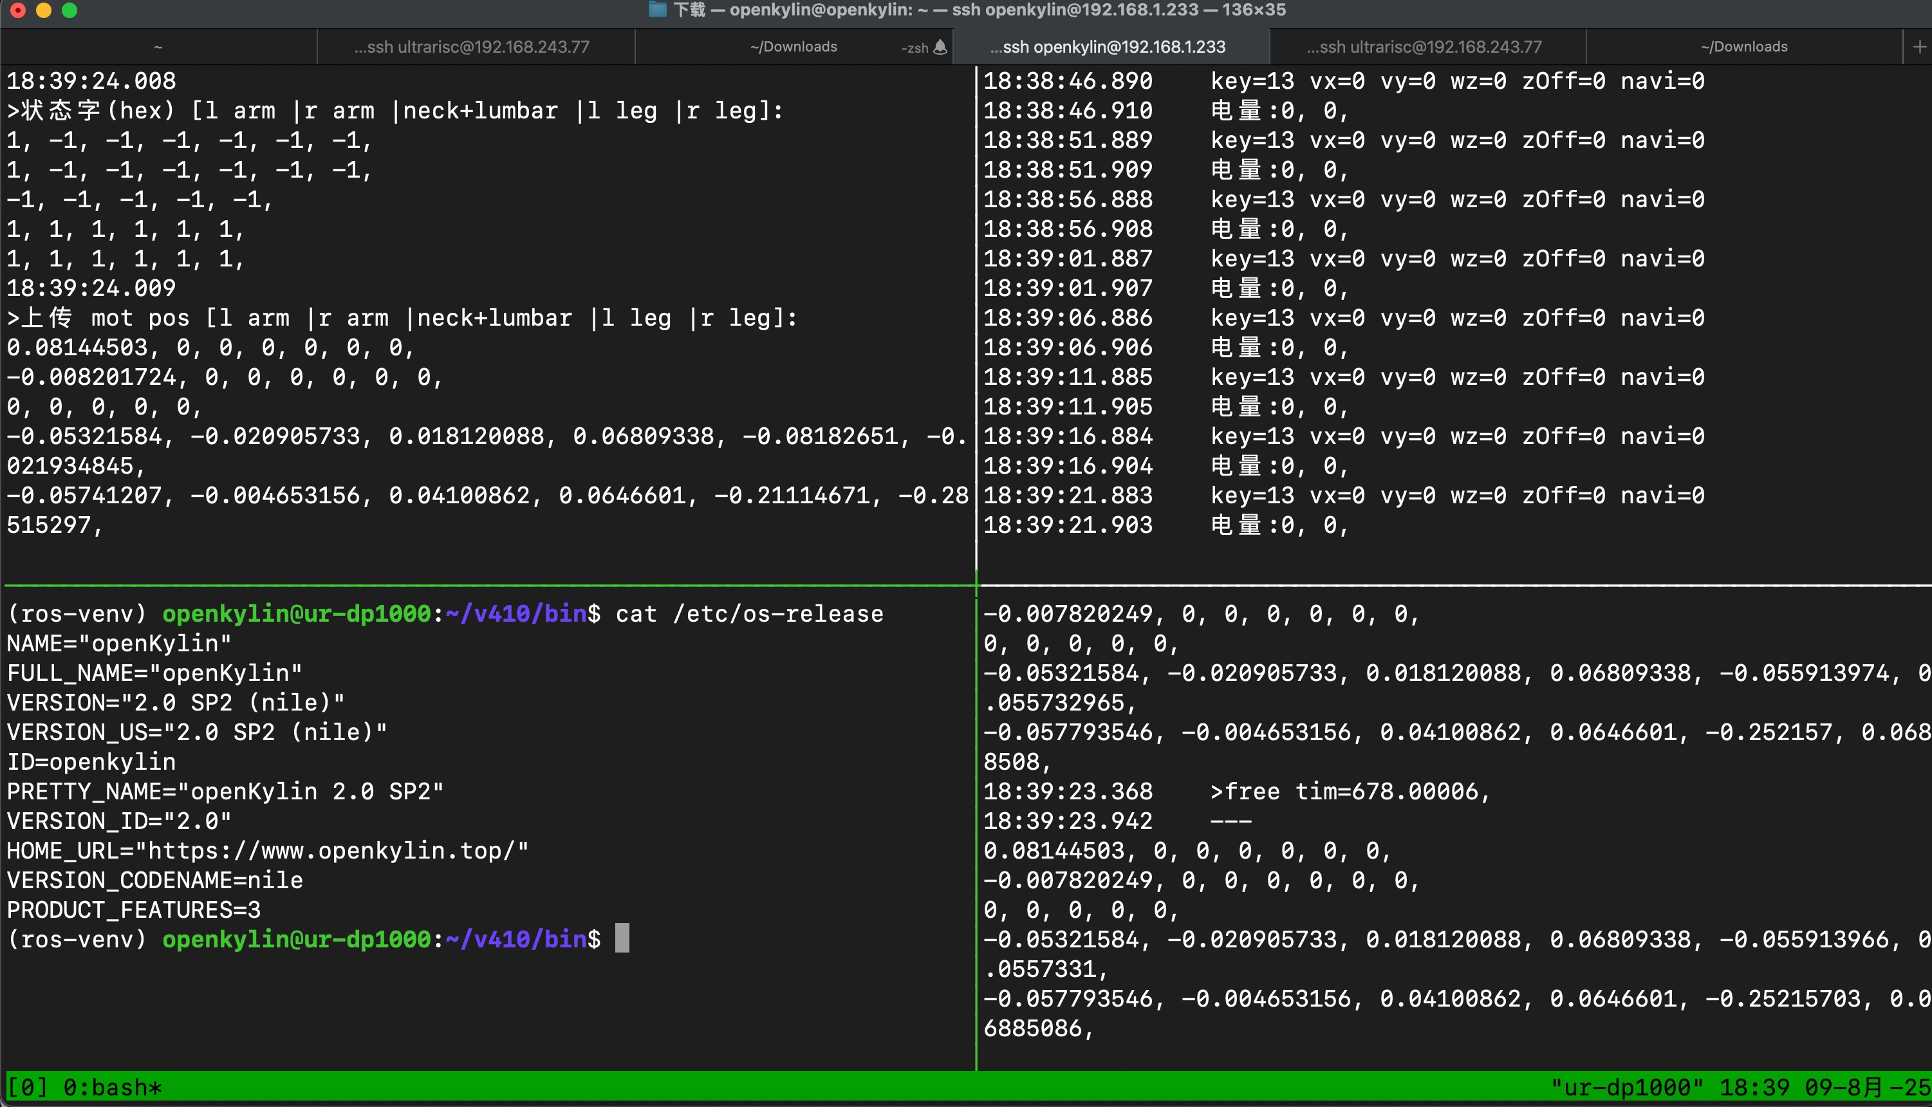The image size is (1932, 1107).
Task: Open ultrarisc ssh tab right of openkylin tab
Action: (x=1427, y=47)
